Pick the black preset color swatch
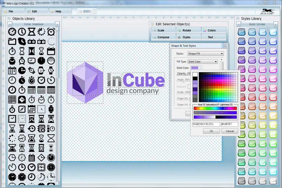Screen dimensions: 282x188 click(195, 78)
